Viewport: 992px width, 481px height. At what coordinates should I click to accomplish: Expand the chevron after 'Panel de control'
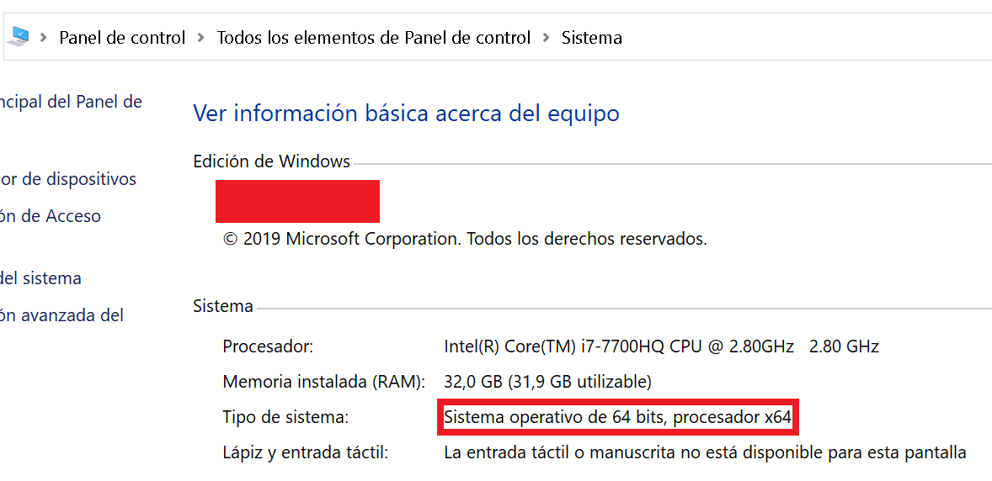(x=201, y=38)
